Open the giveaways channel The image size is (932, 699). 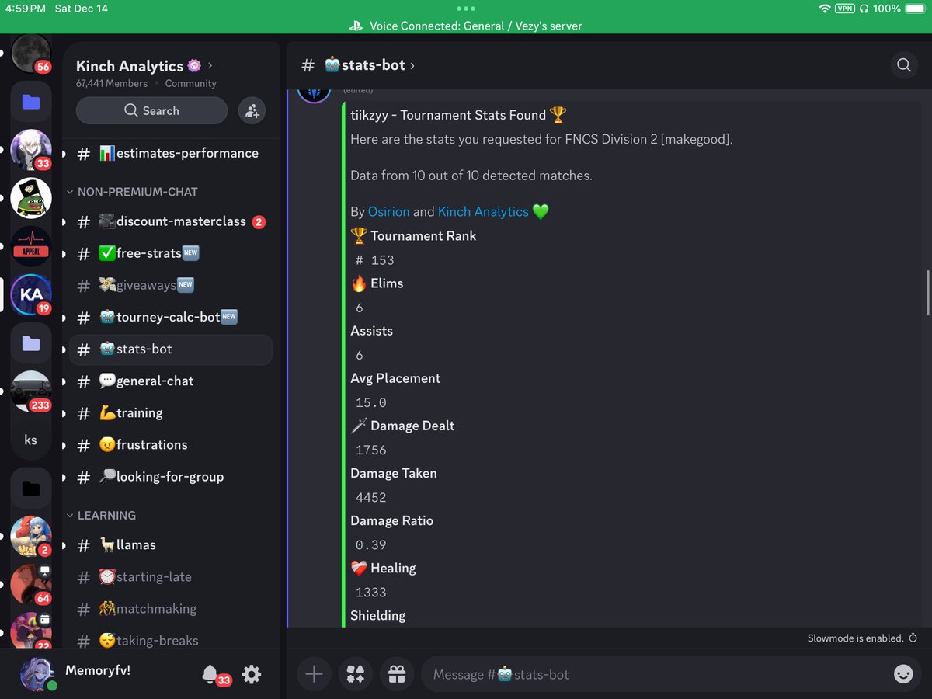171,285
